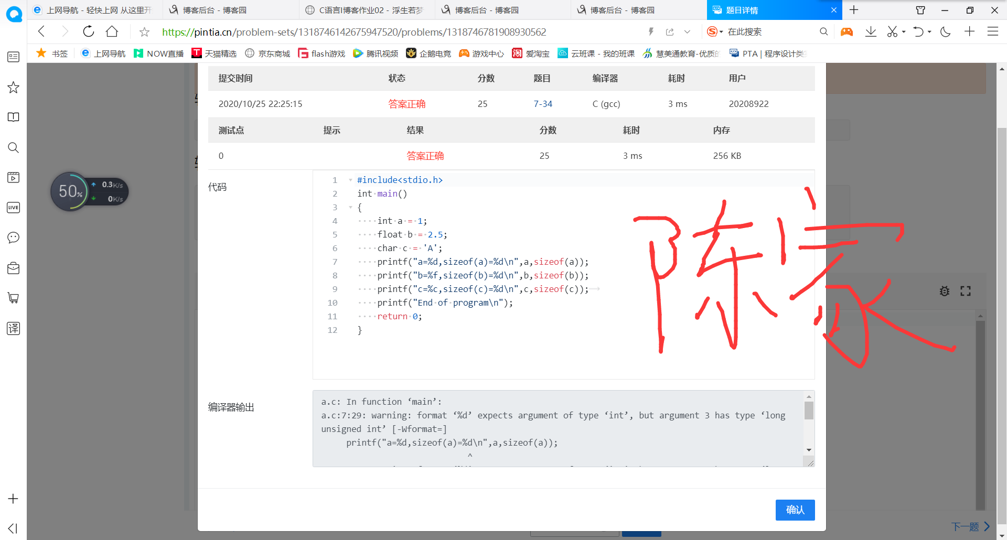Open the share icon in address bar

pos(670,32)
